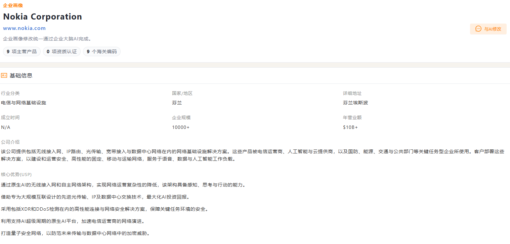Click the $10B+ revenue value

click(x=350, y=127)
